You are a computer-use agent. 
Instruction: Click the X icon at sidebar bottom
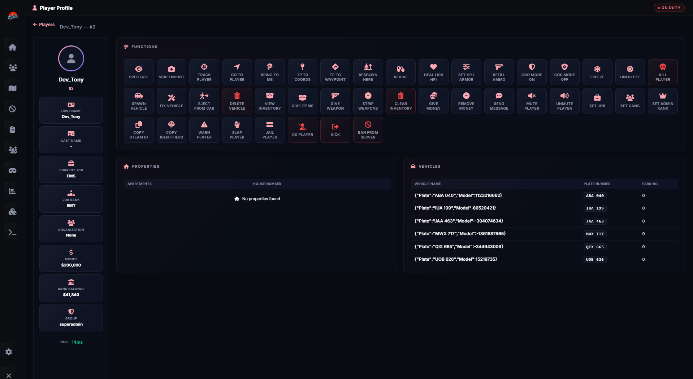click(9, 375)
